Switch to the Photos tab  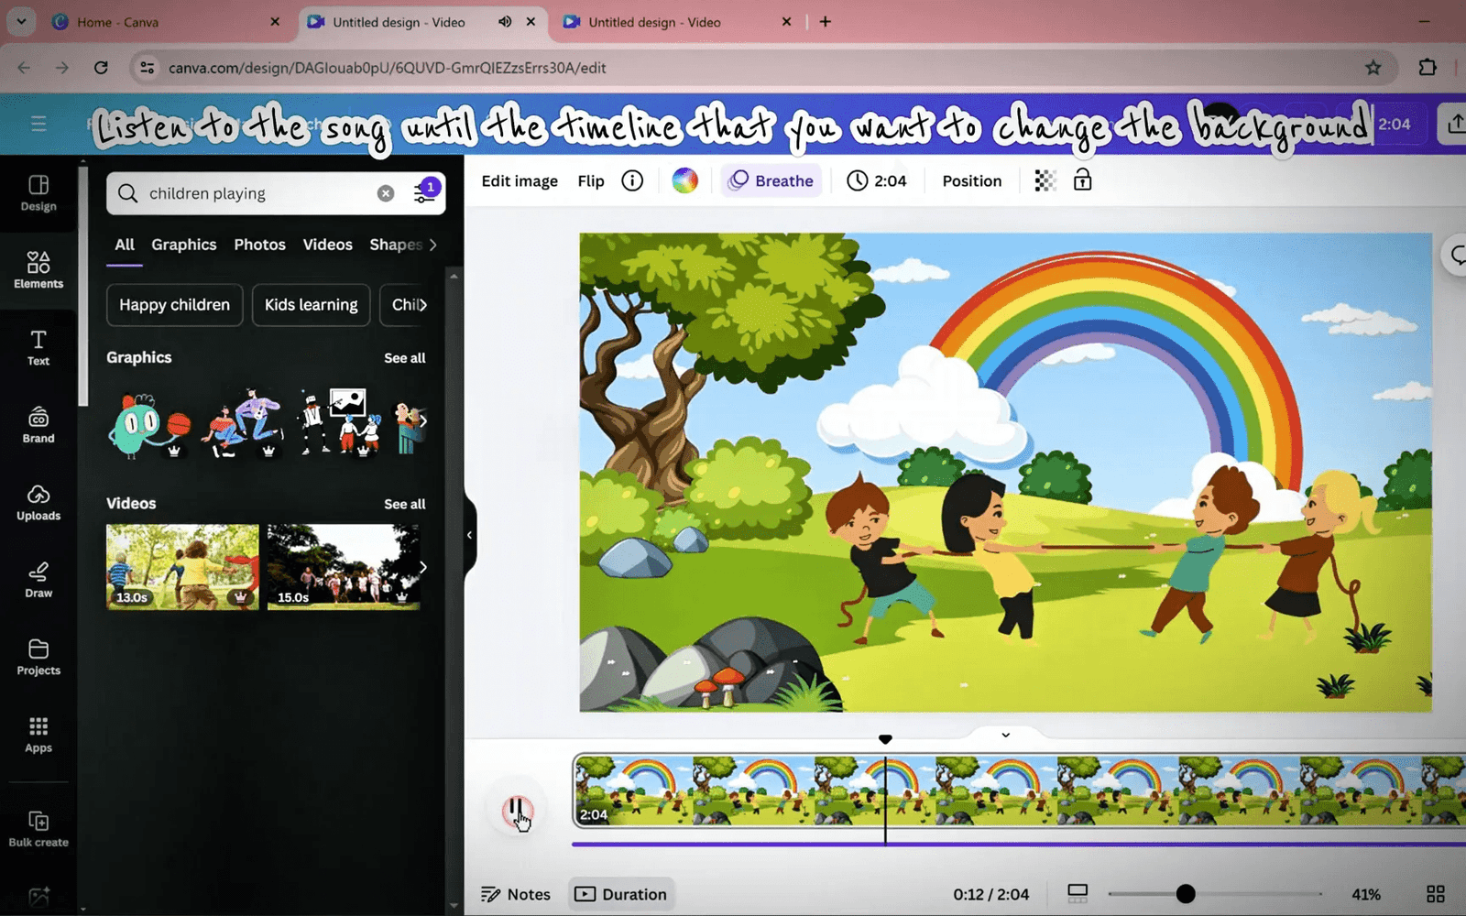pos(259,245)
